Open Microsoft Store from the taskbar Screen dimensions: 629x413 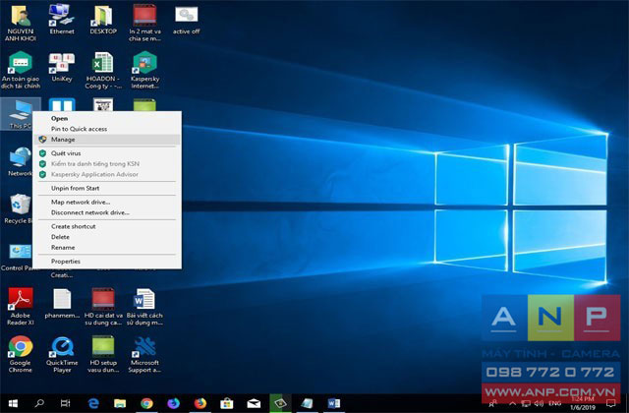pyautogui.click(x=227, y=403)
